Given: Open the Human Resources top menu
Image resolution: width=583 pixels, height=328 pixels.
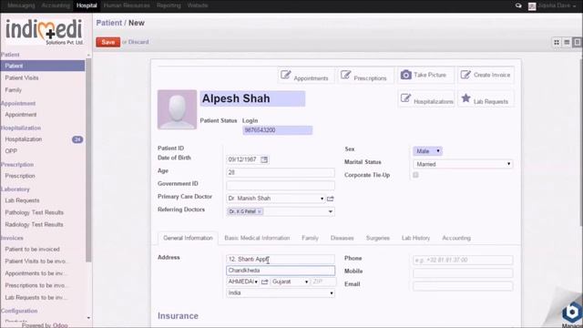Looking at the screenshot, I should [127, 5].
